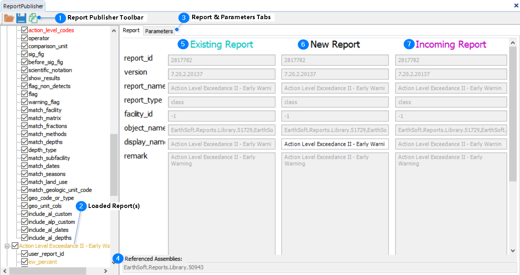
Task: Open a report file via folder icon
Action: pyautogui.click(x=9, y=18)
